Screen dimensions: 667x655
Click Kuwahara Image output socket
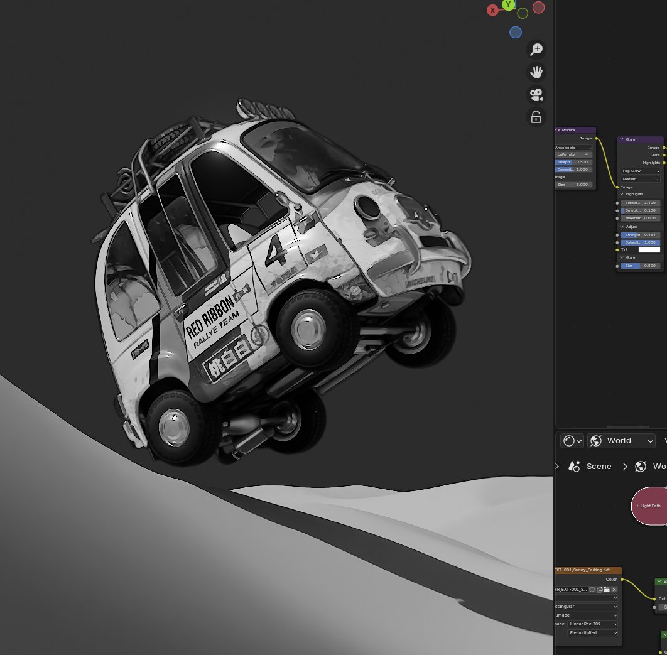click(x=597, y=138)
